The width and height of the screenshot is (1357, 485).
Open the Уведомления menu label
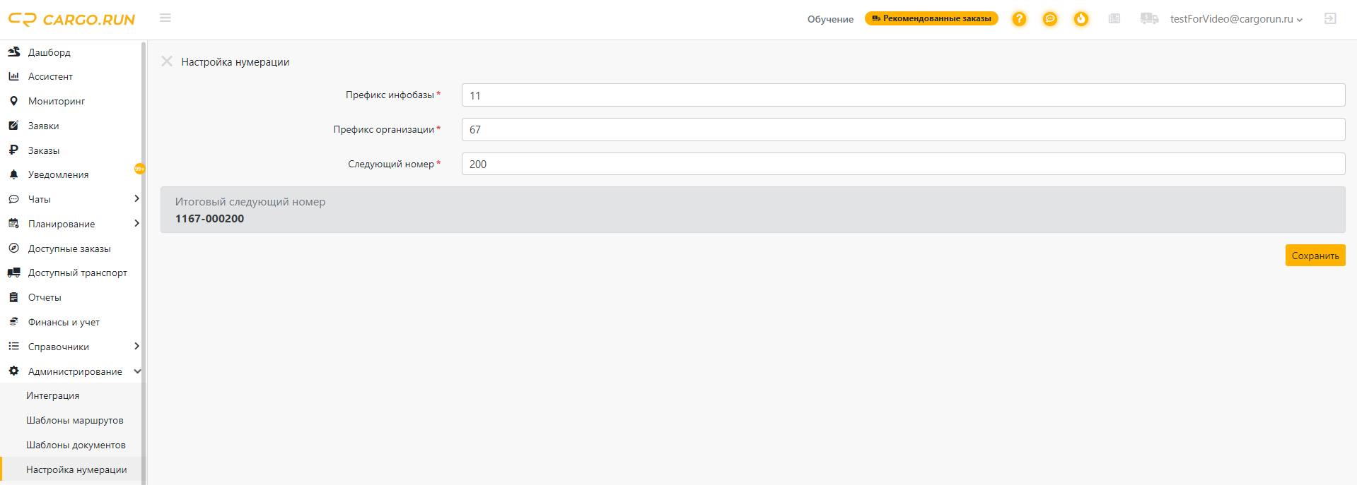59,174
